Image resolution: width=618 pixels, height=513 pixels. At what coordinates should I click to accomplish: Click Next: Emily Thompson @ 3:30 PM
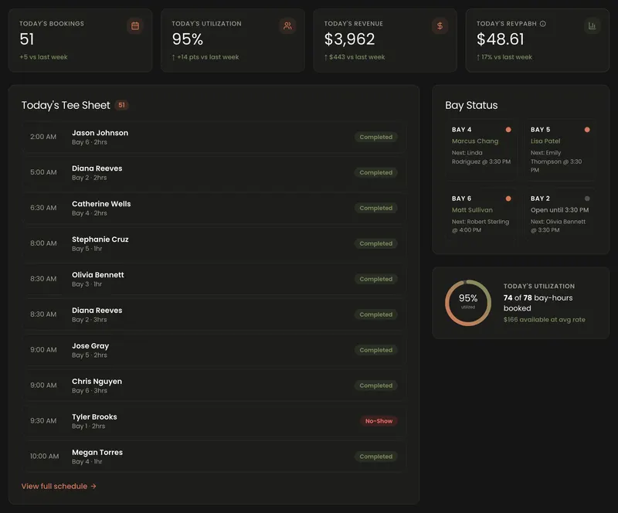click(x=556, y=161)
